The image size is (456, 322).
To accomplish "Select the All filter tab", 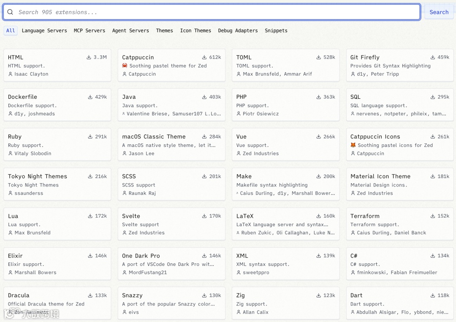I will 11,30.
